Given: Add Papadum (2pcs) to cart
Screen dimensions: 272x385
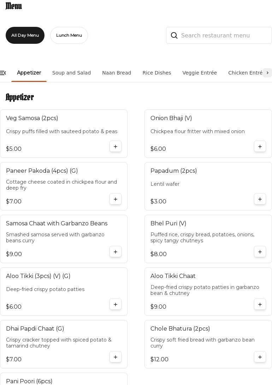Looking at the screenshot, I should click(x=260, y=199).
